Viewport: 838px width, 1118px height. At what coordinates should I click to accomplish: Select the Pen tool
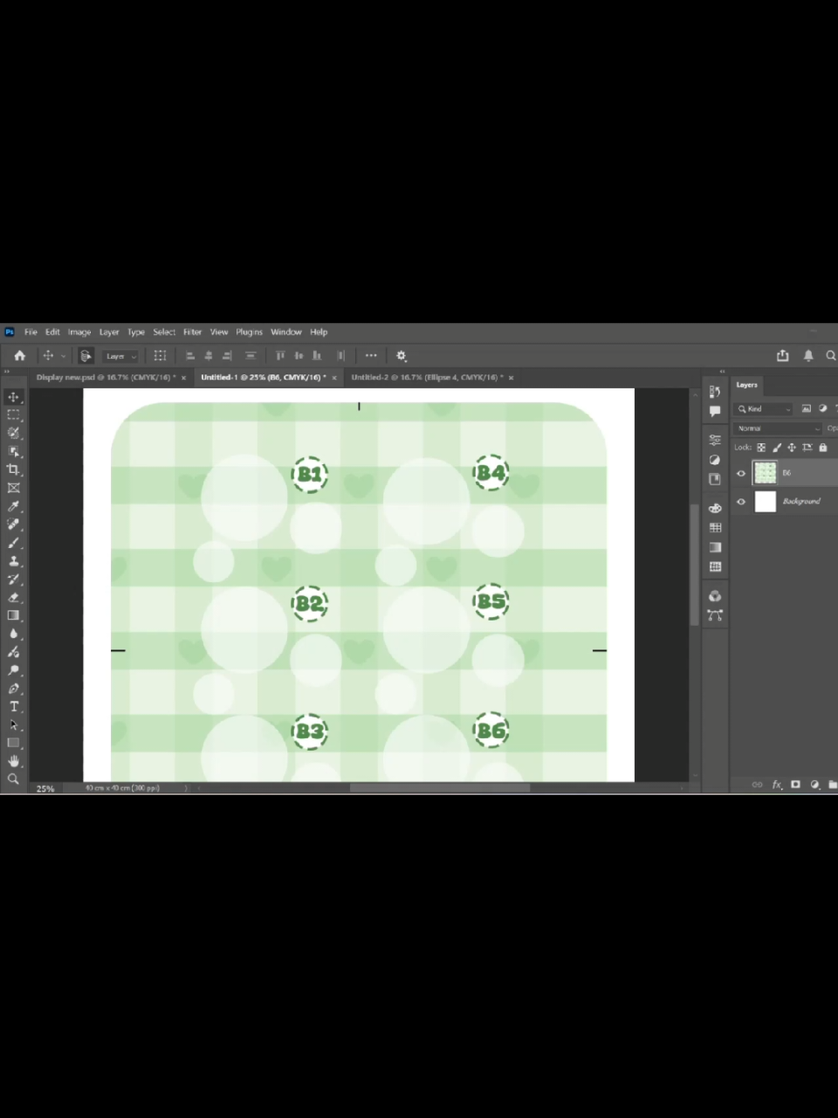point(13,689)
